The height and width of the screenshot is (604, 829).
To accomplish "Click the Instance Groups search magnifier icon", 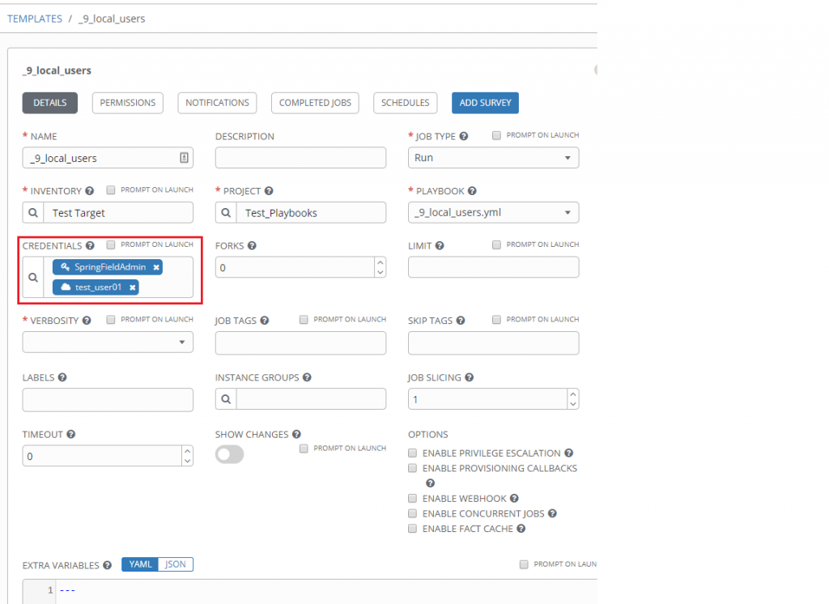I will (226, 399).
